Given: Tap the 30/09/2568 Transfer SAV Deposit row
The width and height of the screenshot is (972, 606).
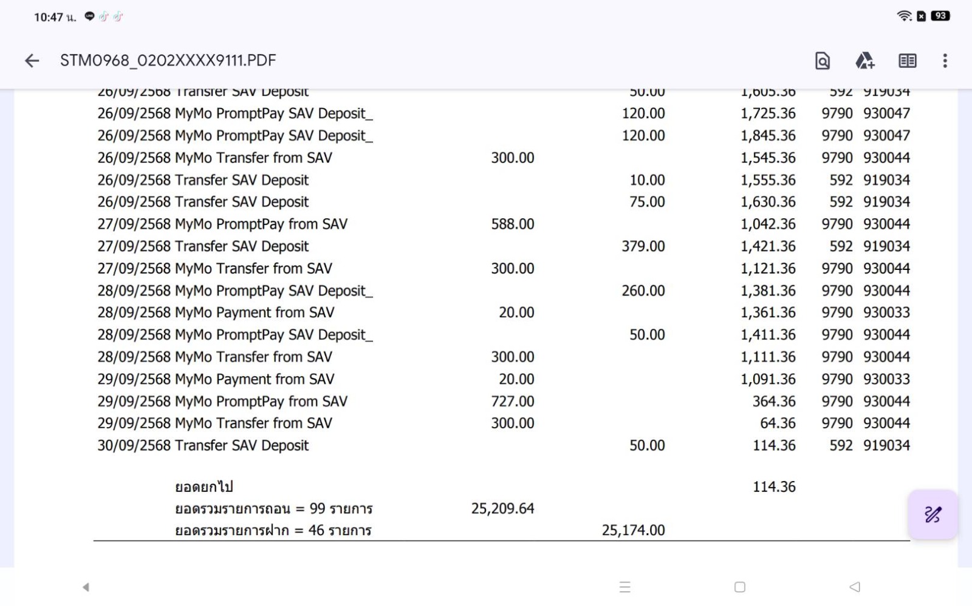Looking at the screenshot, I should (203, 445).
